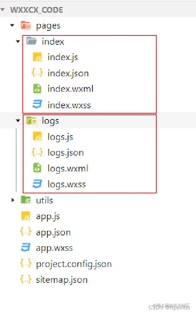196x314 pixels.
Task: Click the style icon of logs.wxss
Action: (x=37, y=184)
